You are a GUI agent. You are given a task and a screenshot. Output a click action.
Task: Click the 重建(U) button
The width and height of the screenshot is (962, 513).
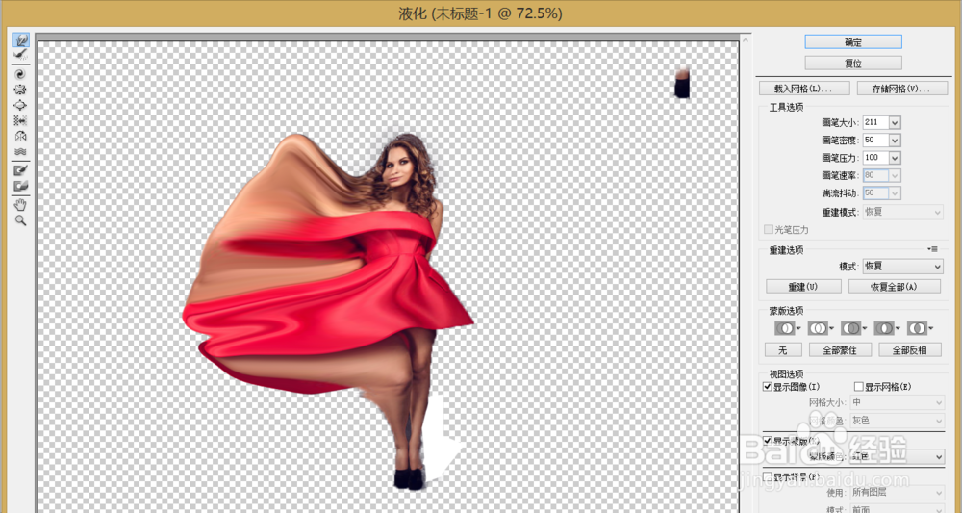point(803,287)
